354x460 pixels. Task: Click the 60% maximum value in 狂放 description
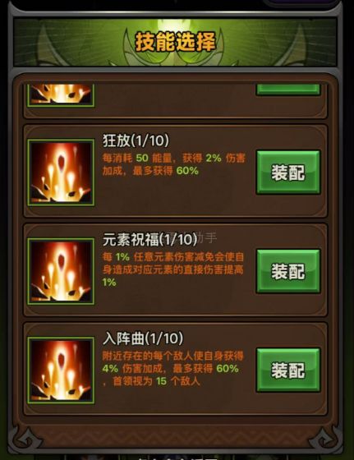[187, 171]
